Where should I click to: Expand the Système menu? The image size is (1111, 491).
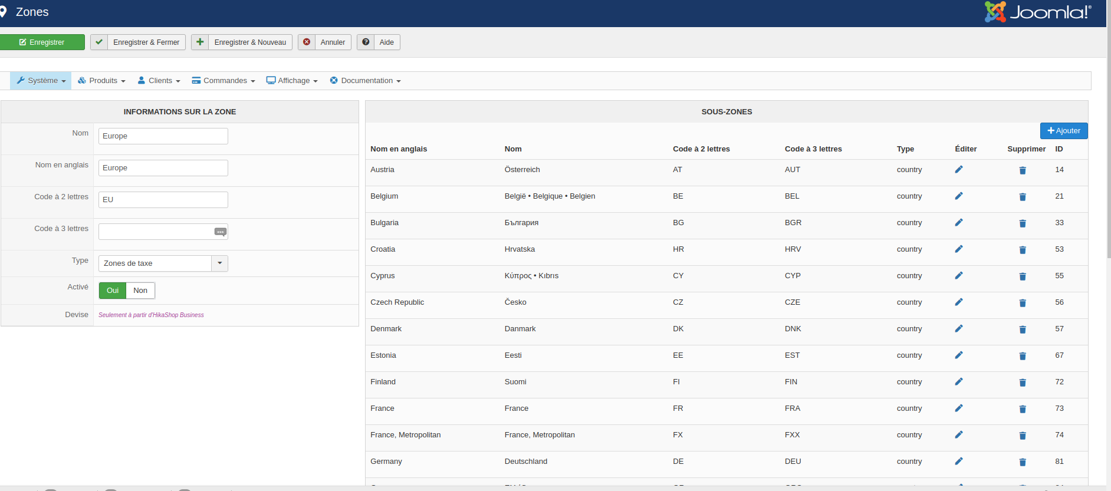pyautogui.click(x=41, y=81)
